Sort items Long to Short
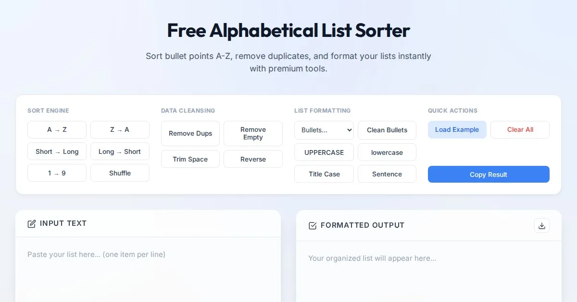The image size is (577, 302). click(120, 151)
